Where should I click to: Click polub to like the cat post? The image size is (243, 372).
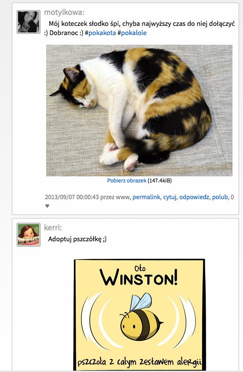pyautogui.click(x=220, y=197)
